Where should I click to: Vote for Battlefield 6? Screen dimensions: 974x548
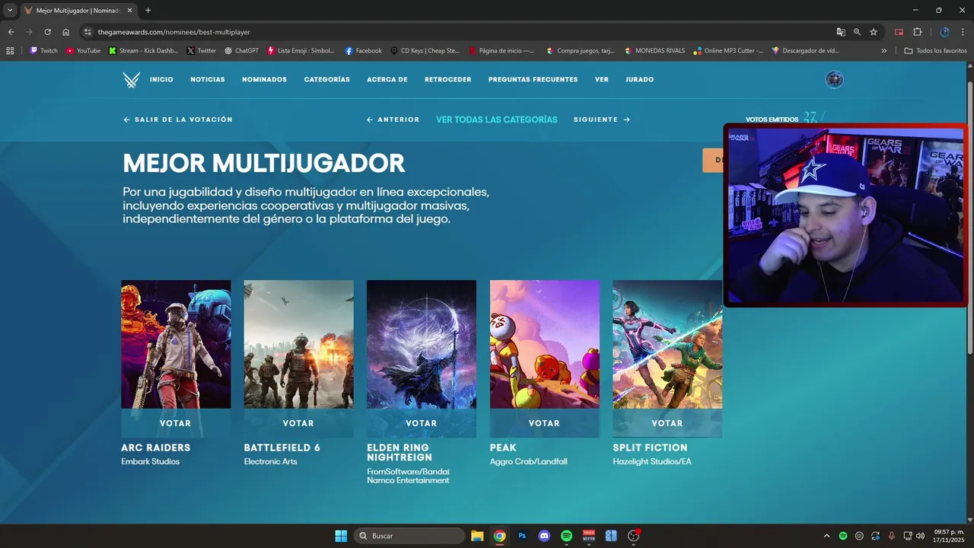point(298,423)
